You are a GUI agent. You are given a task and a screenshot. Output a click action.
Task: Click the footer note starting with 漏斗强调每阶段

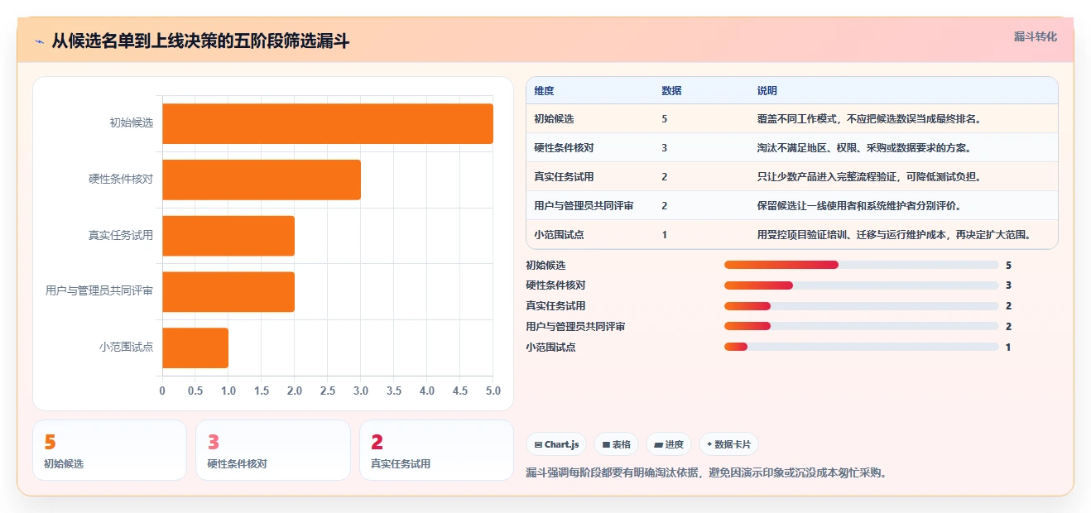[706, 473]
